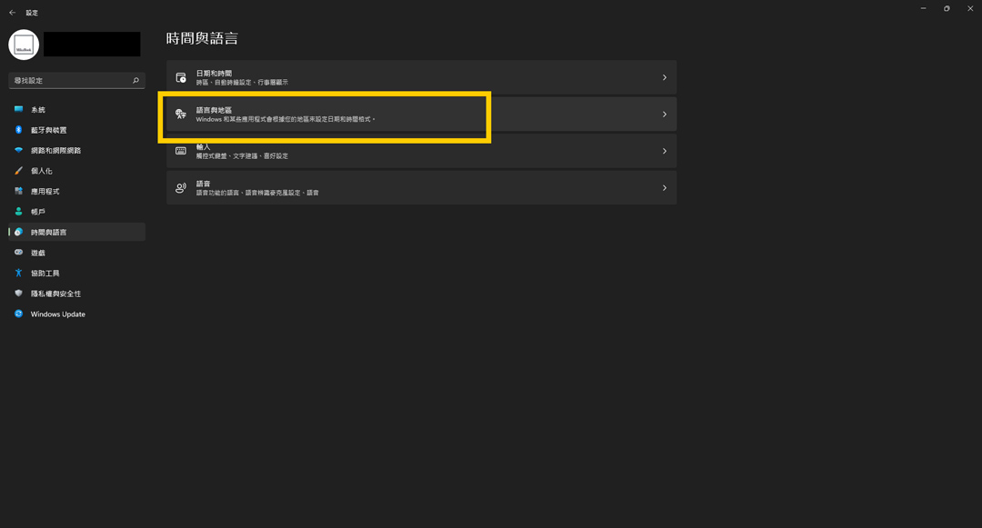
Task: Select the accessibility icon for 協助工具
Action: (19, 273)
